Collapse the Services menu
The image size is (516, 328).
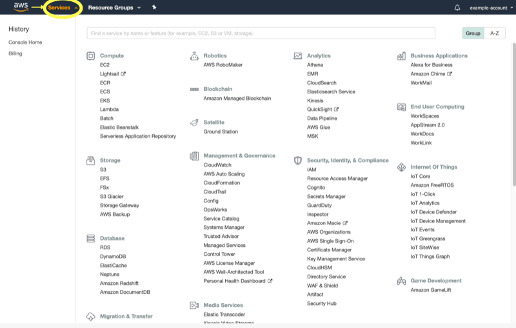pyautogui.click(x=63, y=8)
